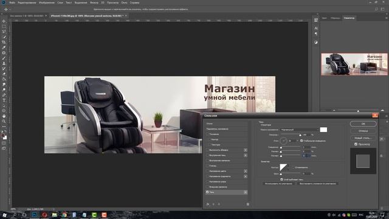Open the Navigator panel options menu
This screenshot has width=389, height=219.
[386, 18]
